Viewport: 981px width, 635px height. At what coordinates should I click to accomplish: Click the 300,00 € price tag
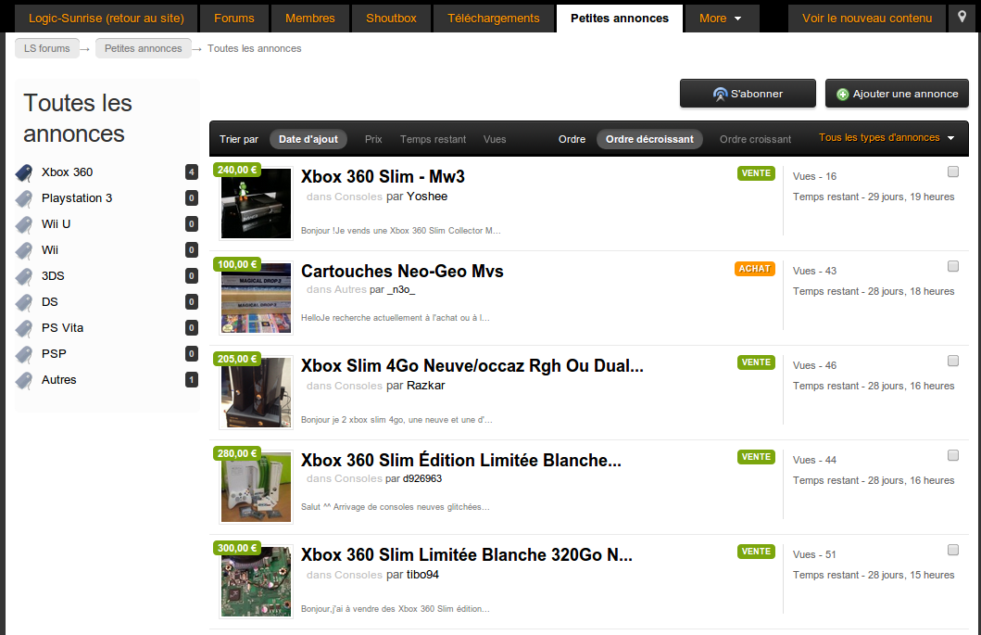click(238, 548)
